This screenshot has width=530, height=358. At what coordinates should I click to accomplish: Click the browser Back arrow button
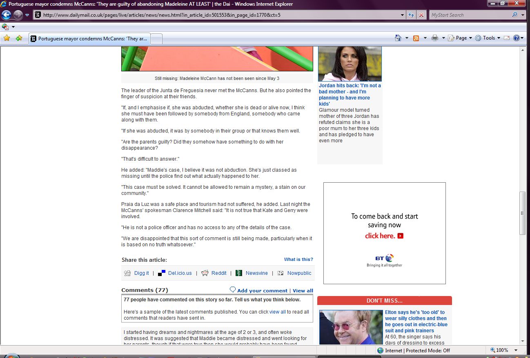pos(6,15)
